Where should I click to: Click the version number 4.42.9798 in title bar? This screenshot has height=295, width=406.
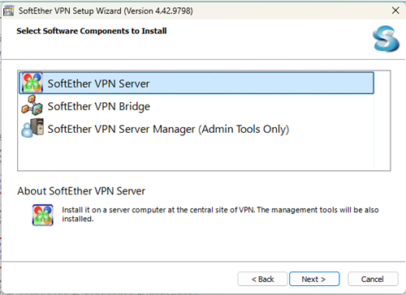point(174,11)
